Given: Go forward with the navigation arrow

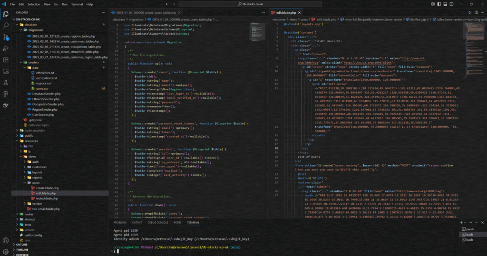Looking at the screenshot, I should [x=174, y=4].
